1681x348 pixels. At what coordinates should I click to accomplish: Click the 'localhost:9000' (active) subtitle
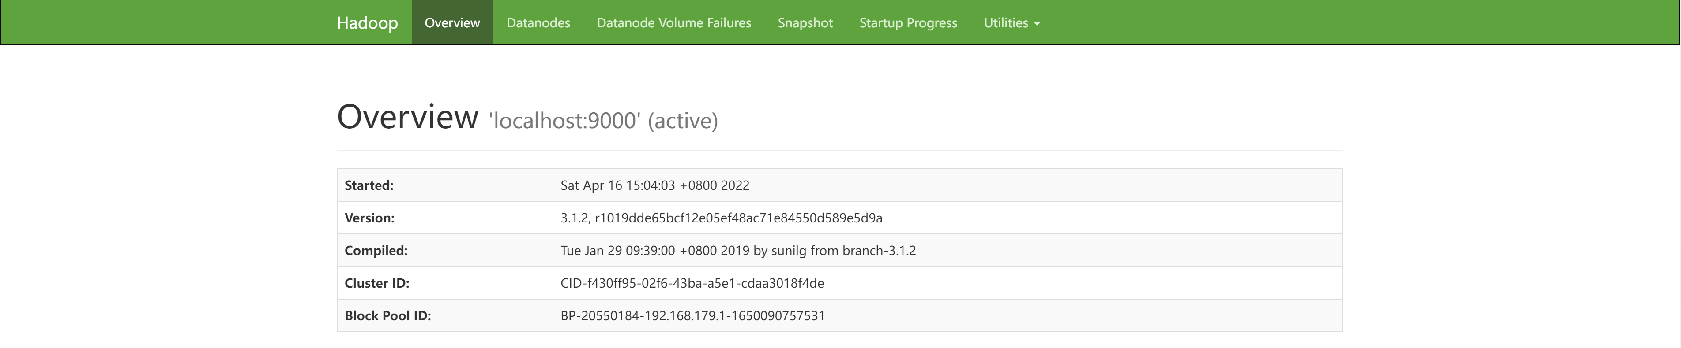(603, 121)
